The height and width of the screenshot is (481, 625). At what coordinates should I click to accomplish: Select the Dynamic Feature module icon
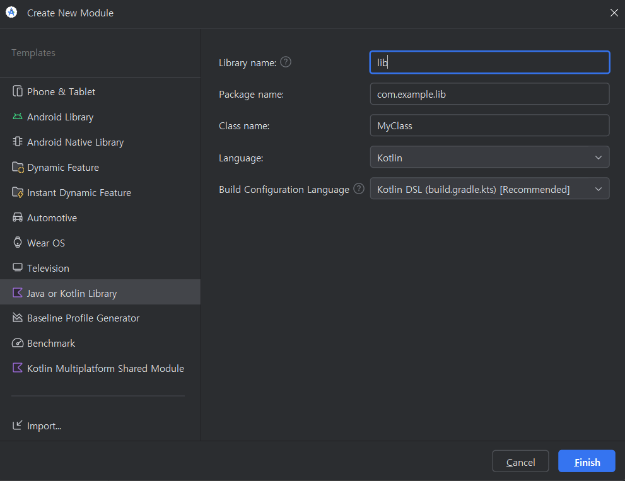(x=17, y=167)
